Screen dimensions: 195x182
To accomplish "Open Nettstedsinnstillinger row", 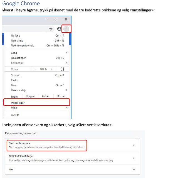I will point(72,158).
